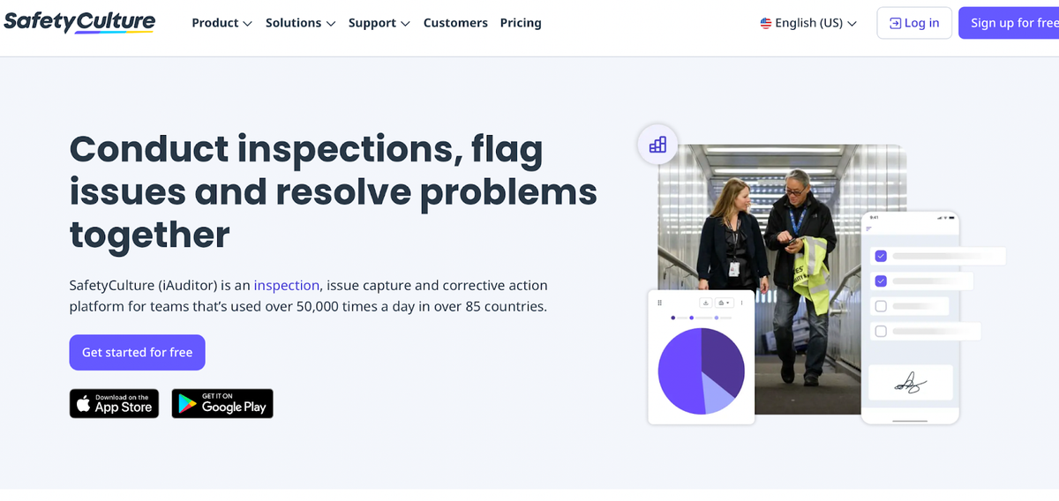Expand the Product dropdown menu
Viewport: 1059px width, 501px height.
[222, 23]
